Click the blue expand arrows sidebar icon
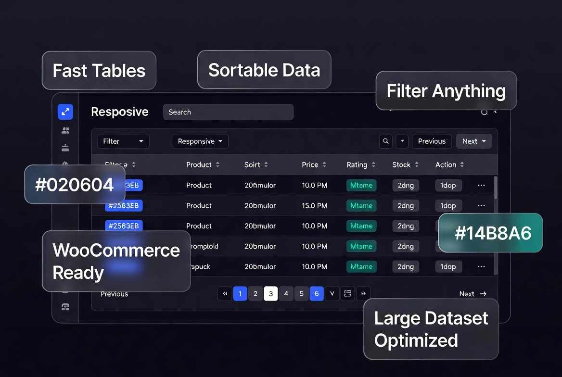The image size is (562, 377). click(x=65, y=112)
